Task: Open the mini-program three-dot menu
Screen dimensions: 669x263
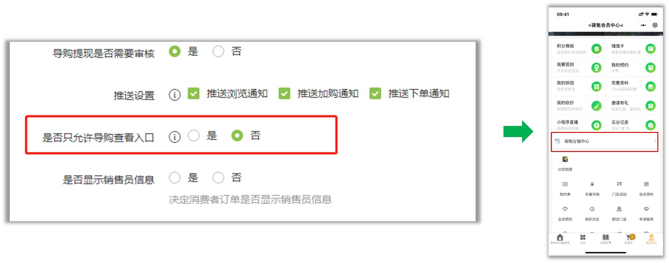Action: (x=643, y=25)
